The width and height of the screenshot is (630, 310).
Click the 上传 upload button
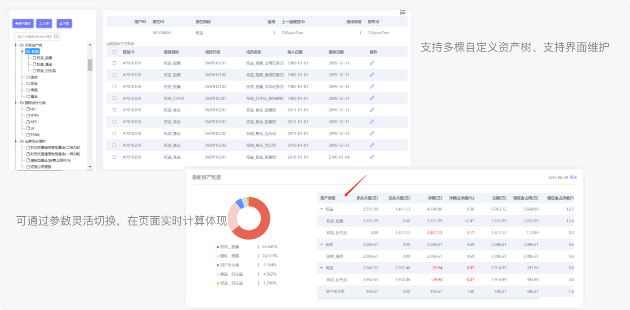(45, 23)
